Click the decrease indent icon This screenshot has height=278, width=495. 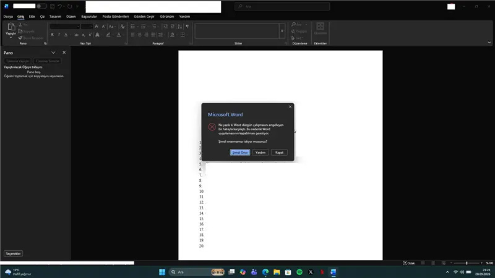(165, 27)
